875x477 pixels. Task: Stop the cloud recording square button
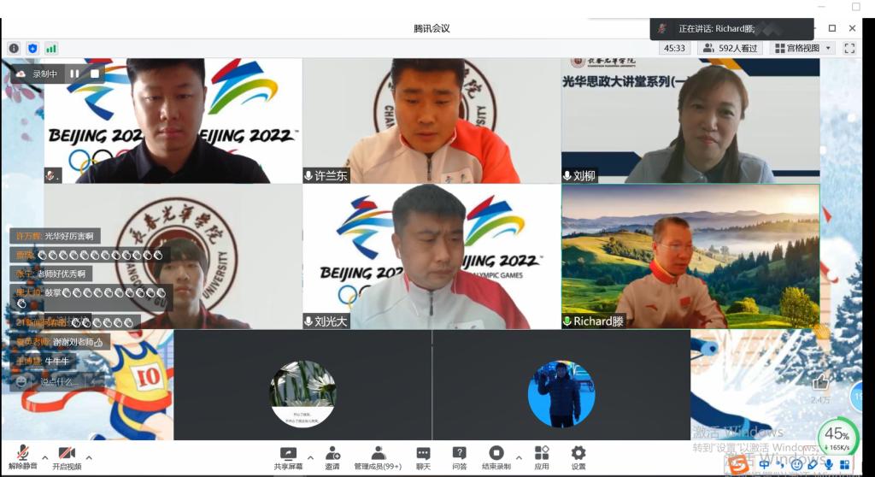[95, 74]
